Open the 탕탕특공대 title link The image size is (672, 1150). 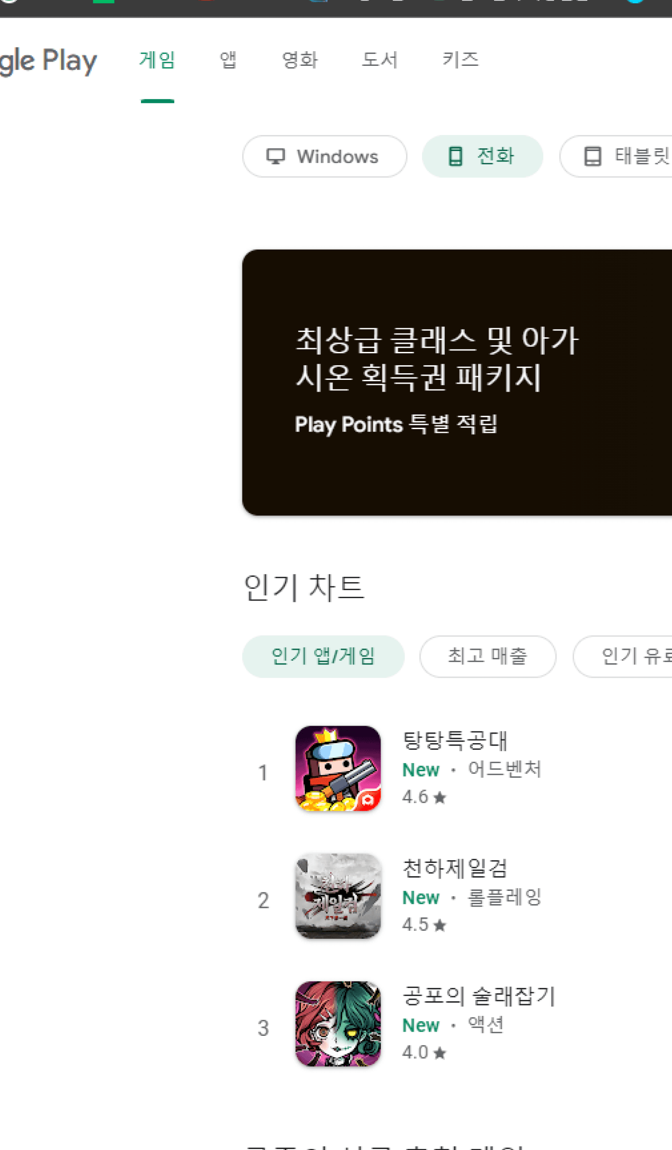(x=455, y=740)
